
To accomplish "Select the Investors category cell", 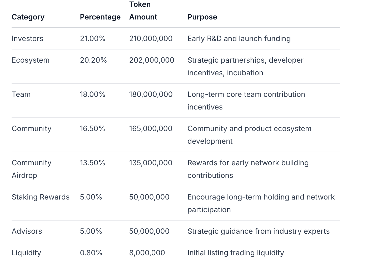I will click(27, 38).
